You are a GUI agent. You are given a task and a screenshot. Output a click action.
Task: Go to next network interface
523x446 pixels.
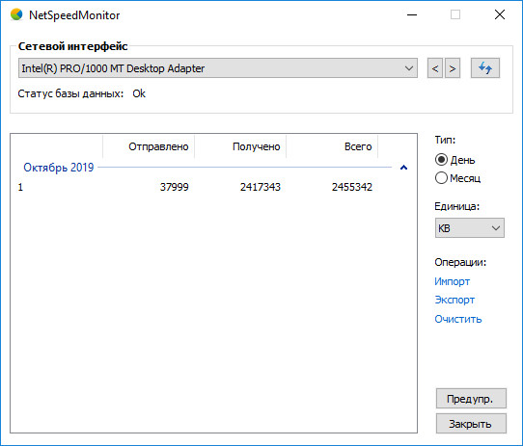pyautogui.click(x=453, y=68)
